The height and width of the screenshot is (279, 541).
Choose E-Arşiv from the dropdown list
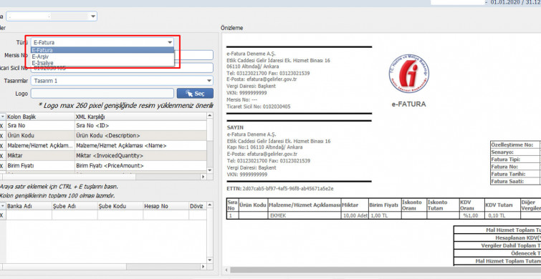click(102, 57)
